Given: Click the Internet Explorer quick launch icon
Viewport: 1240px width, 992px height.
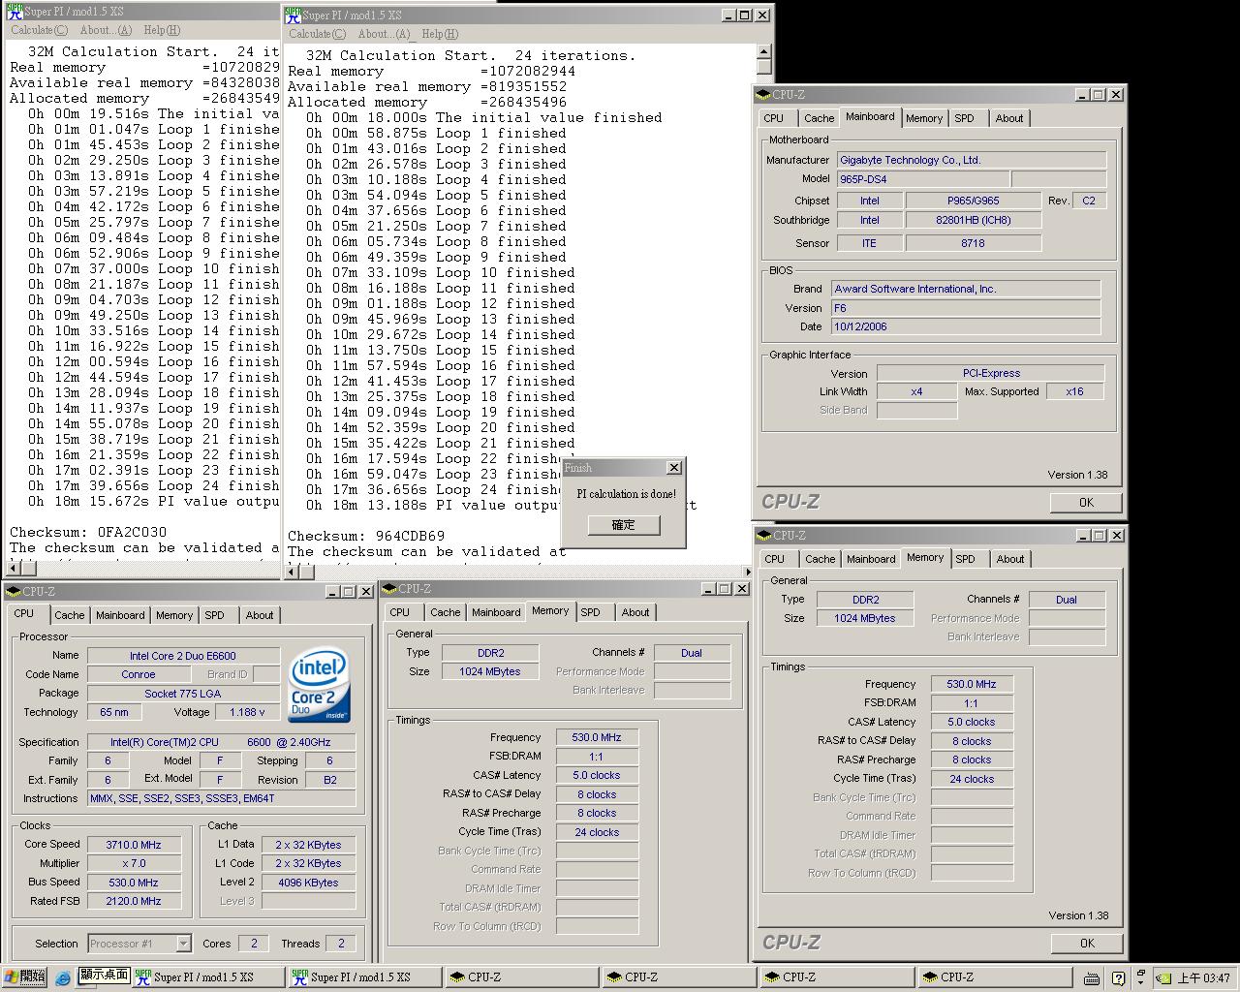Looking at the screenshot, I should (63, 977).
